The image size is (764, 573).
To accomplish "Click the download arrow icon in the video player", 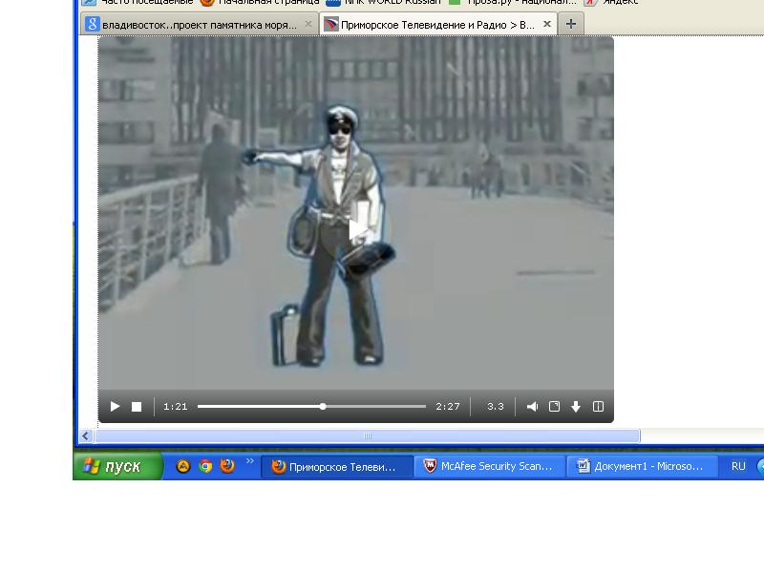I will (576, 407).
